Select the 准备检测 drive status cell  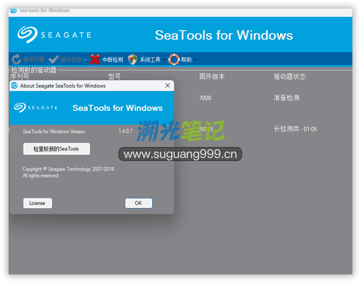point(286,98)
